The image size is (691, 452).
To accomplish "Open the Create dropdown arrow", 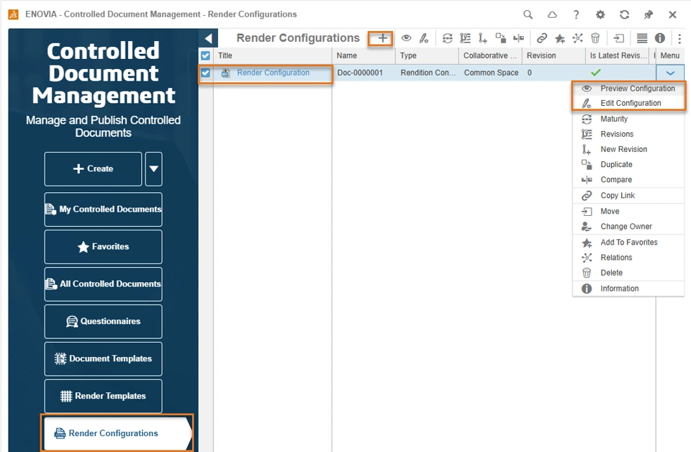I will click(x=154, y=168).
